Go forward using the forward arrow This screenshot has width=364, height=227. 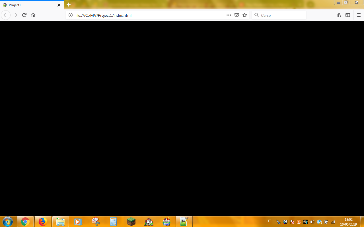coord(15,15)
